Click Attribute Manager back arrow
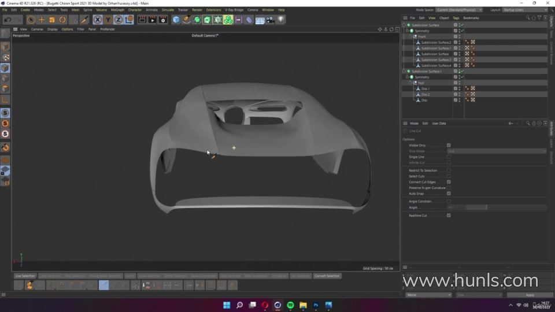555x312 pixels. click(510, 124)
